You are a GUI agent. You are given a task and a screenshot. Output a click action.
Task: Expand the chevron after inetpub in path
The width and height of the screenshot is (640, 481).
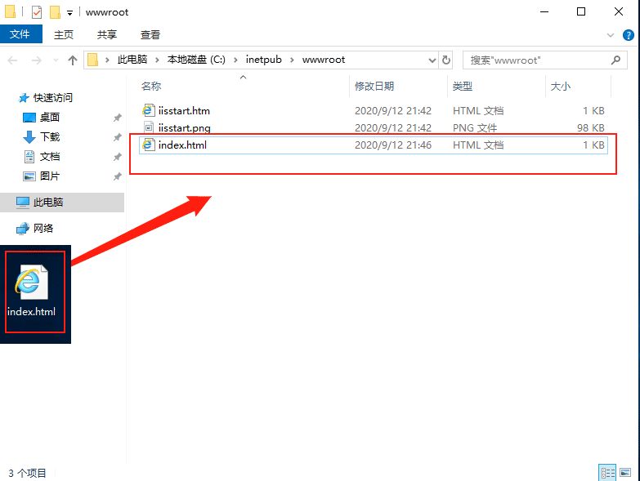pos(292,60)
